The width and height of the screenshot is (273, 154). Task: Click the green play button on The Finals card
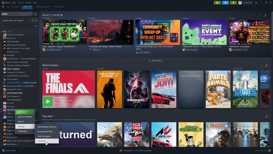pyautogui.click(x=48, y=101)
